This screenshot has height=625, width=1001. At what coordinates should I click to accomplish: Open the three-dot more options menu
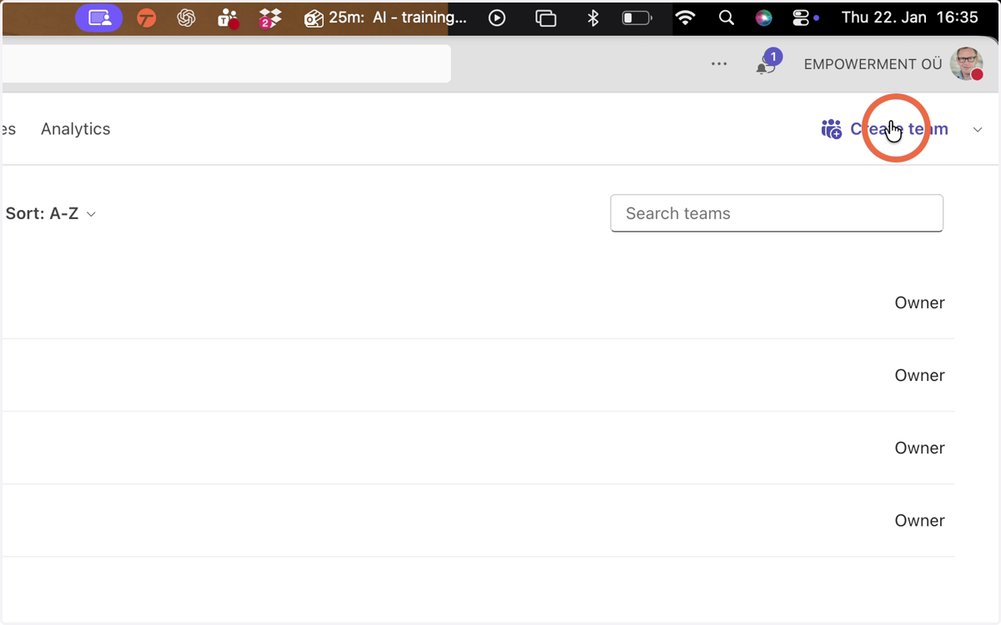(719, 64)
